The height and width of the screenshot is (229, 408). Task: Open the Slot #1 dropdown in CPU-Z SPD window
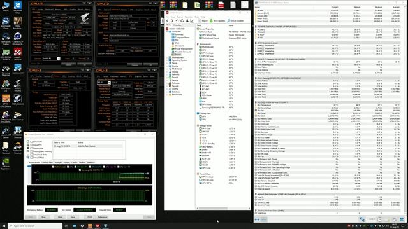(x=103, y=83)
